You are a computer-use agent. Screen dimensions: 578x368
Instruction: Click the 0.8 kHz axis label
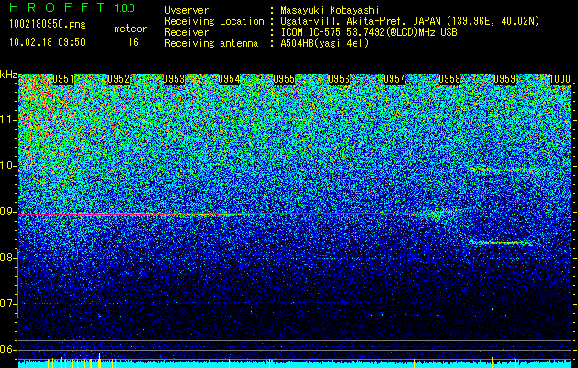pyautogui.click(x=8, y=258)
